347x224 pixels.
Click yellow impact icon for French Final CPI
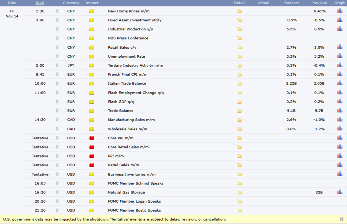point(92,74)
